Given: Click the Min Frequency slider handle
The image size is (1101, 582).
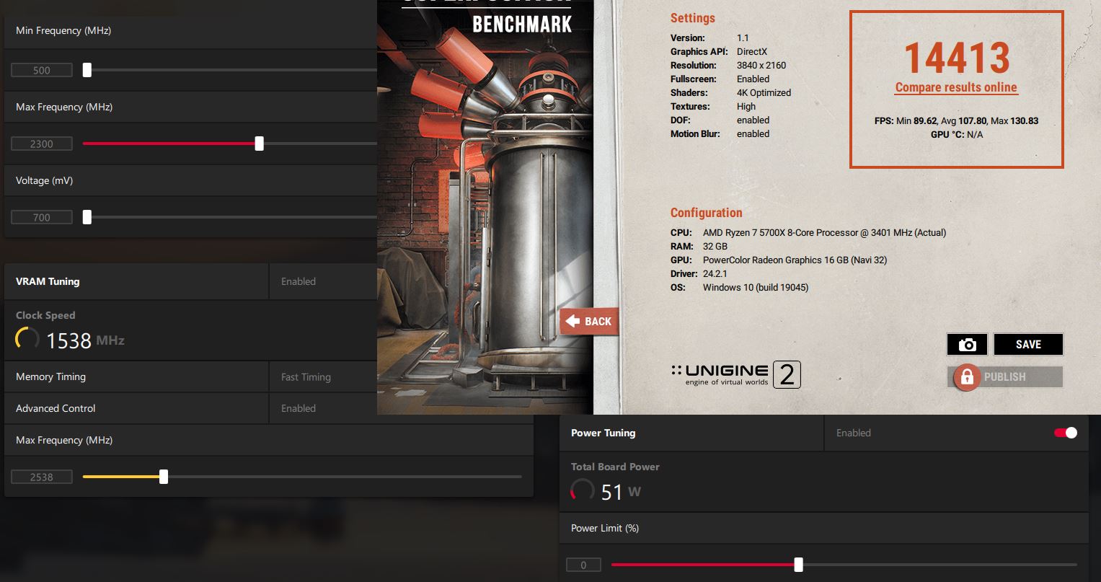Looking at the screenshot, I should pyautogui.click(x=87, y=70).
